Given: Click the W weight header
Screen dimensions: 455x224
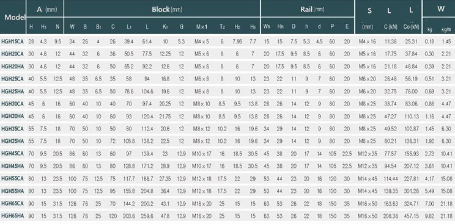Looking at the screenshot, I should [441, 9].
